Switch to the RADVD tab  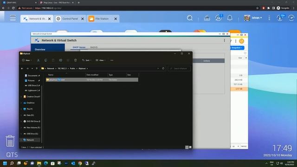(x=94, y=47)
